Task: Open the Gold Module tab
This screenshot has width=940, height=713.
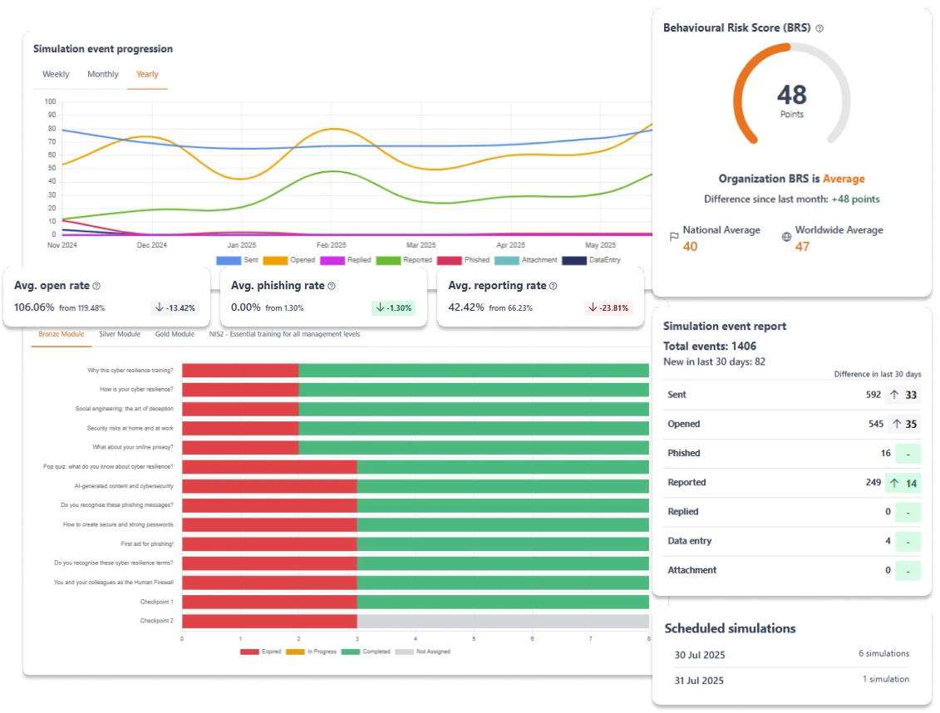Action: tap(175, 334)
